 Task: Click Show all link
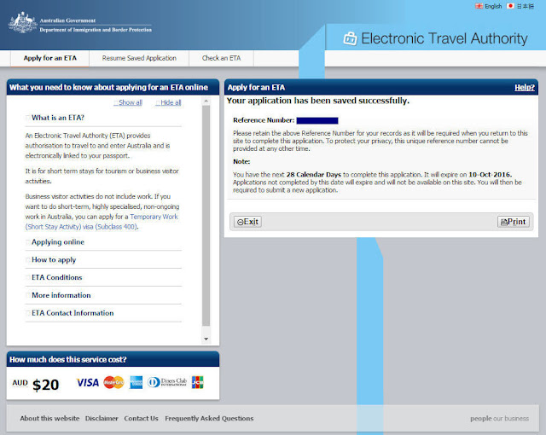[x=128, y=102]
